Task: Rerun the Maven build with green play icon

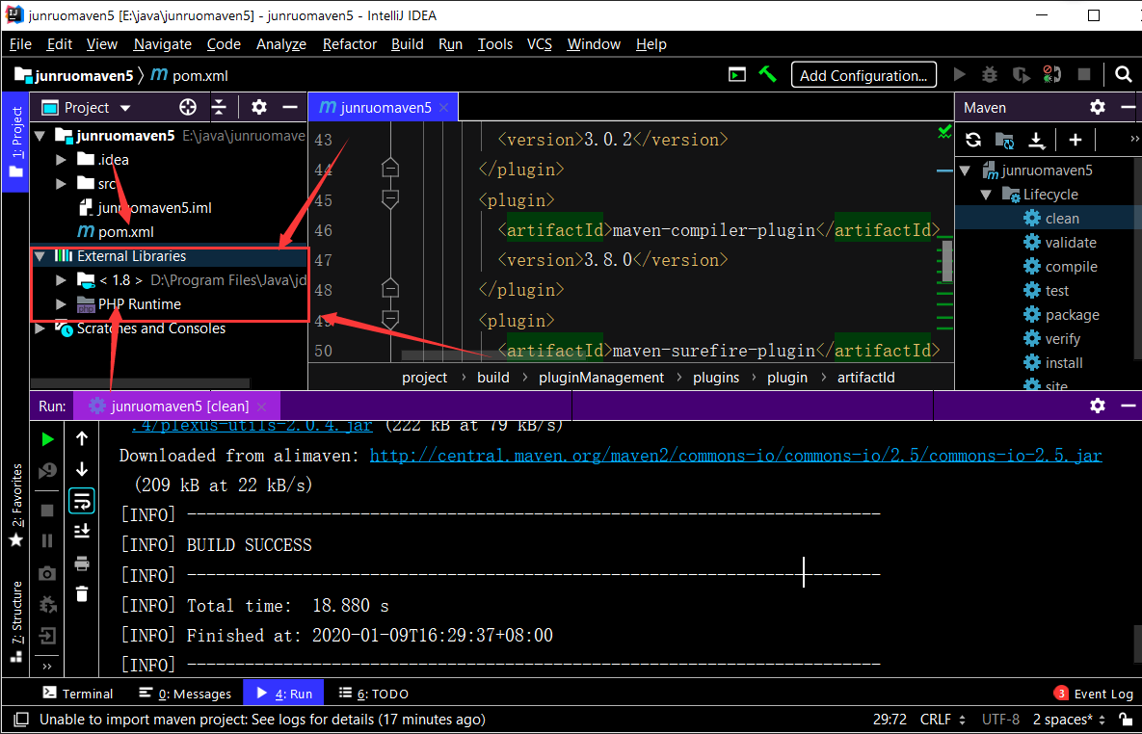Action: click(x=47, y=439)
